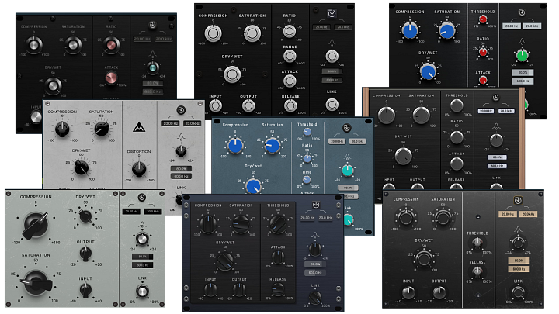
Task: Click the gold-ringed circular icon above the gold frequency fields
Action: pos(519,199)
